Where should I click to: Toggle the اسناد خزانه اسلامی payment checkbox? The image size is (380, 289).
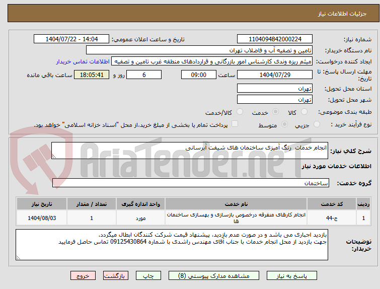click(235, 124)
